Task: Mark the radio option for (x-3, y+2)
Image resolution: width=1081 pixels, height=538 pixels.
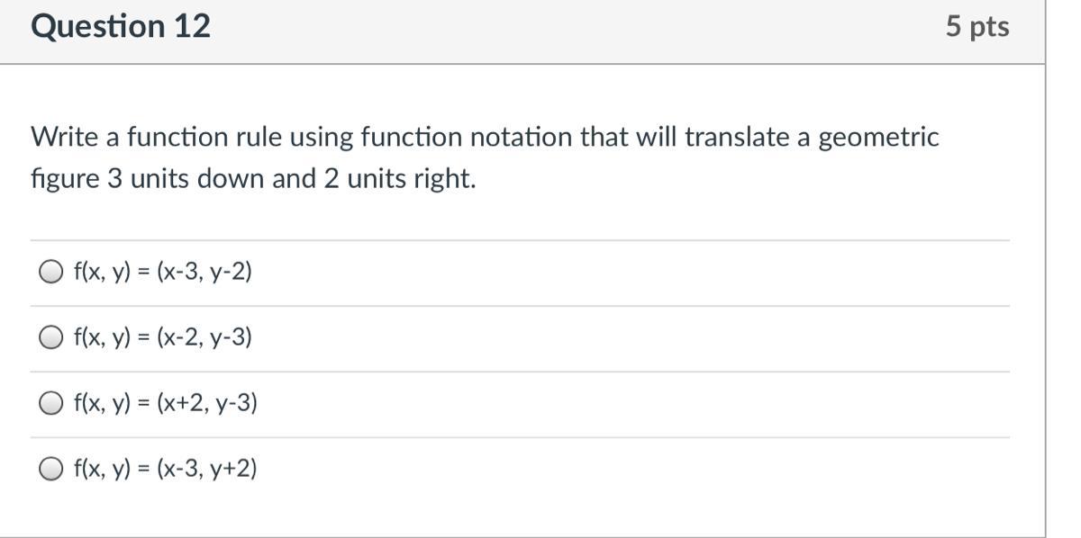Action: tap(51, 469)
